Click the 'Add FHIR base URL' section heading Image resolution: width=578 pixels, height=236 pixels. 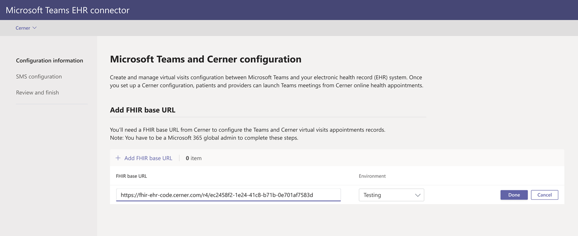point(143,110)
